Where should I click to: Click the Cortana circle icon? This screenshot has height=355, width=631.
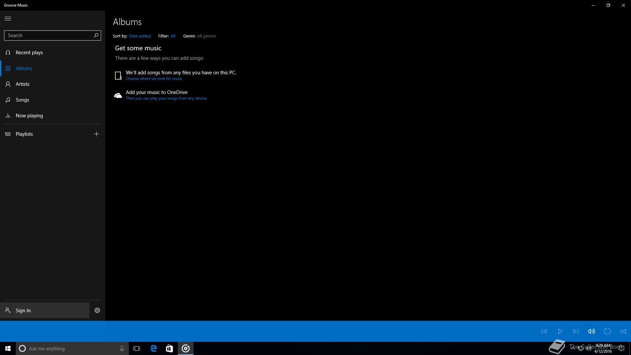(22, 348)
